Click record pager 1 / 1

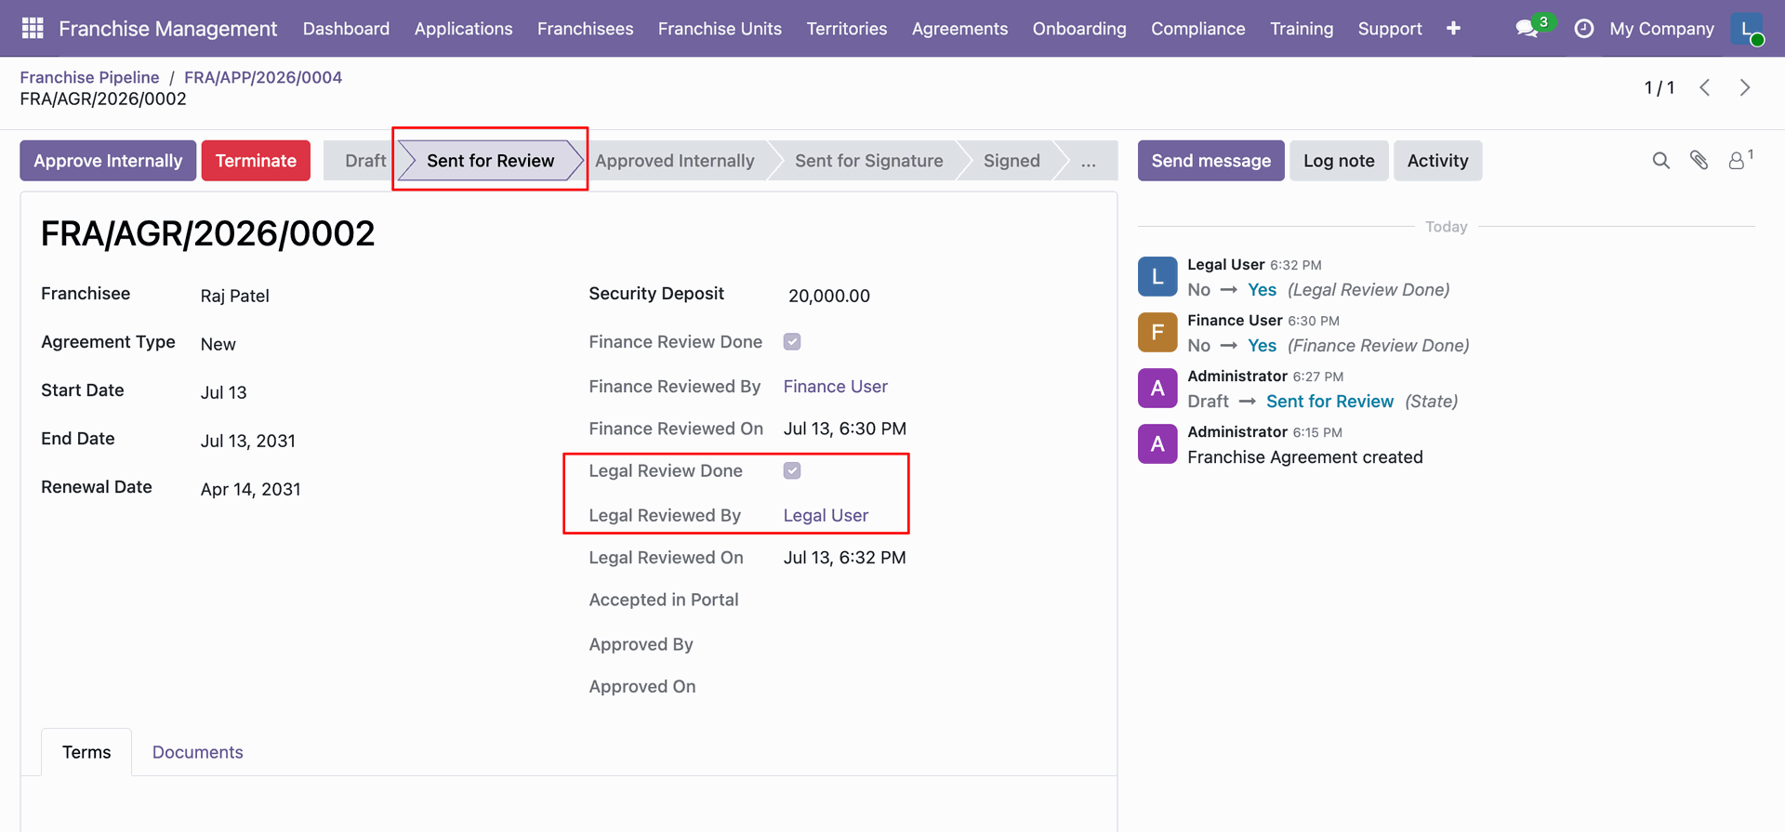click(1659, 87)
